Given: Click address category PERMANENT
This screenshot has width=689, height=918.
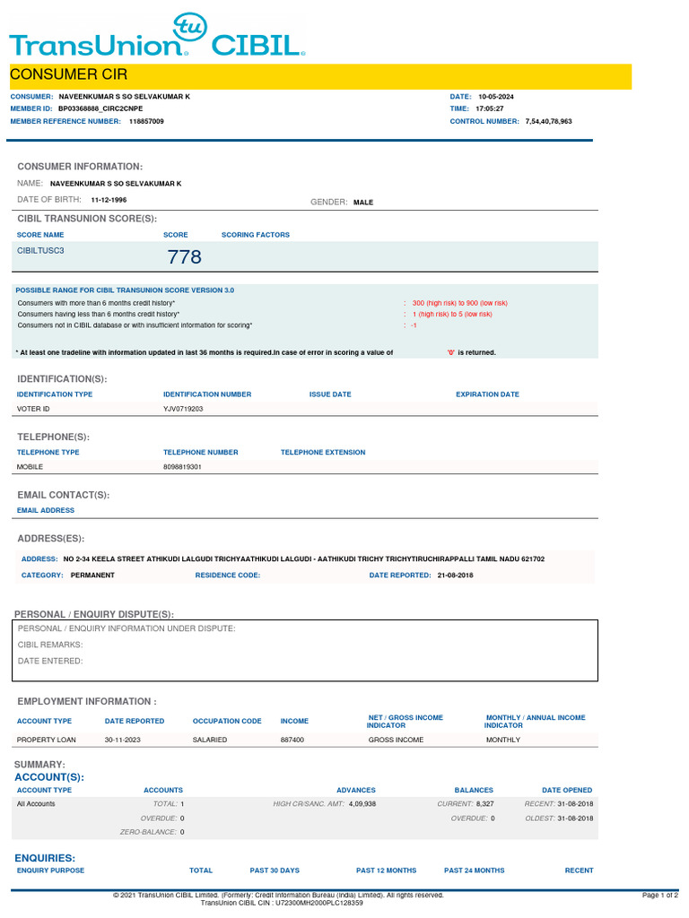Looking at the screenshot, I should 92,575.
